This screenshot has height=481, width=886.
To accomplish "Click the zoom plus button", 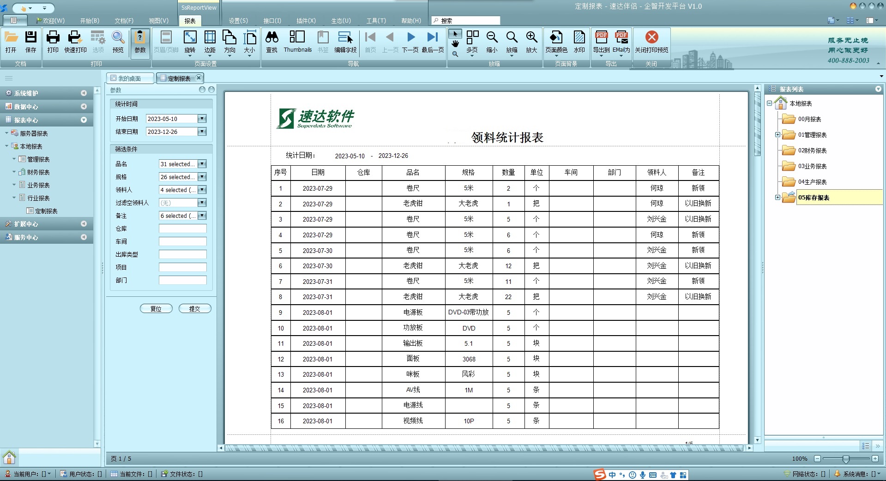I will tap(875, 459).
